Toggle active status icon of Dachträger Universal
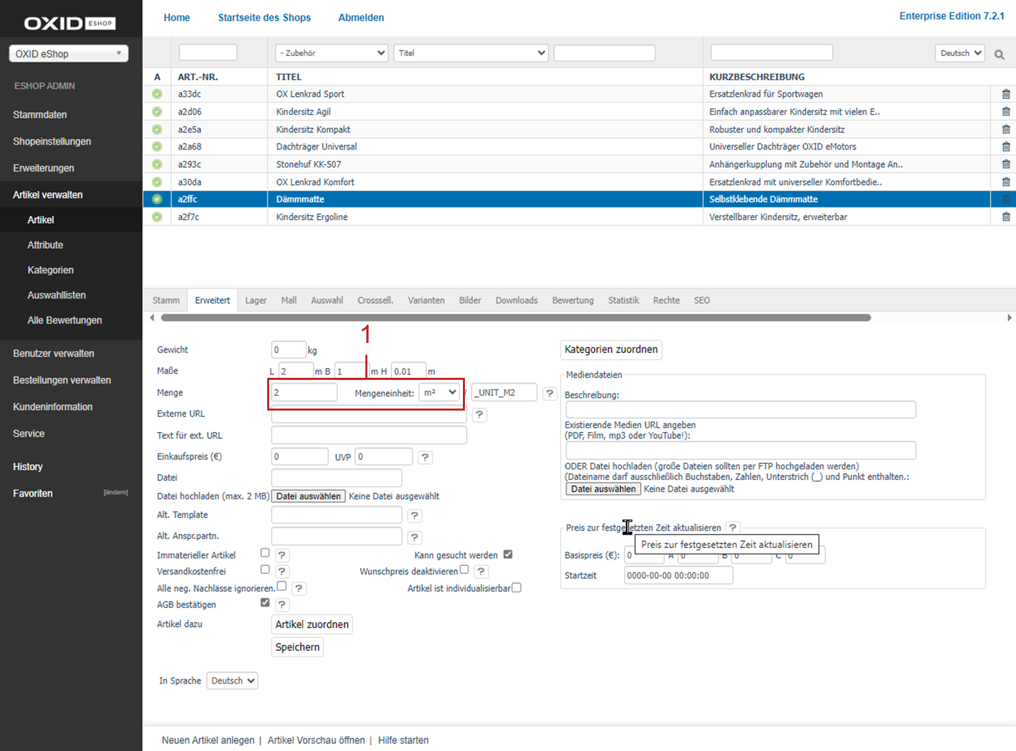The width and height of the screenshot is (1016, 751). (x=157, y=147)
